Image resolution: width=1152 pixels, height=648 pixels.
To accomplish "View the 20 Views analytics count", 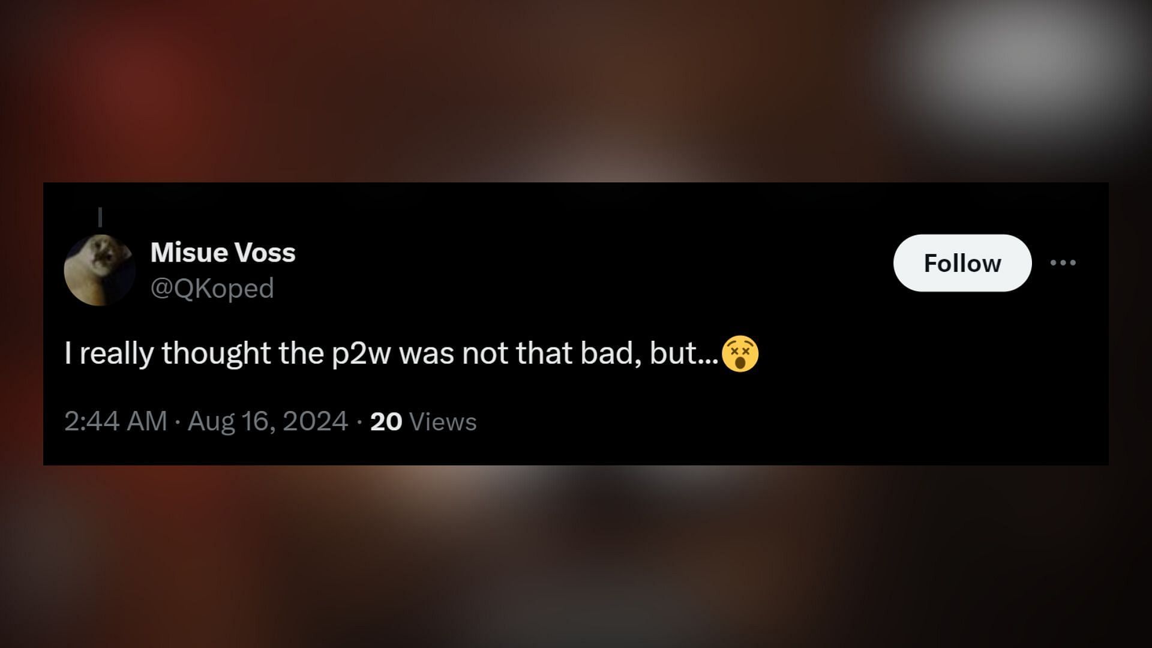I will (423, 421).
